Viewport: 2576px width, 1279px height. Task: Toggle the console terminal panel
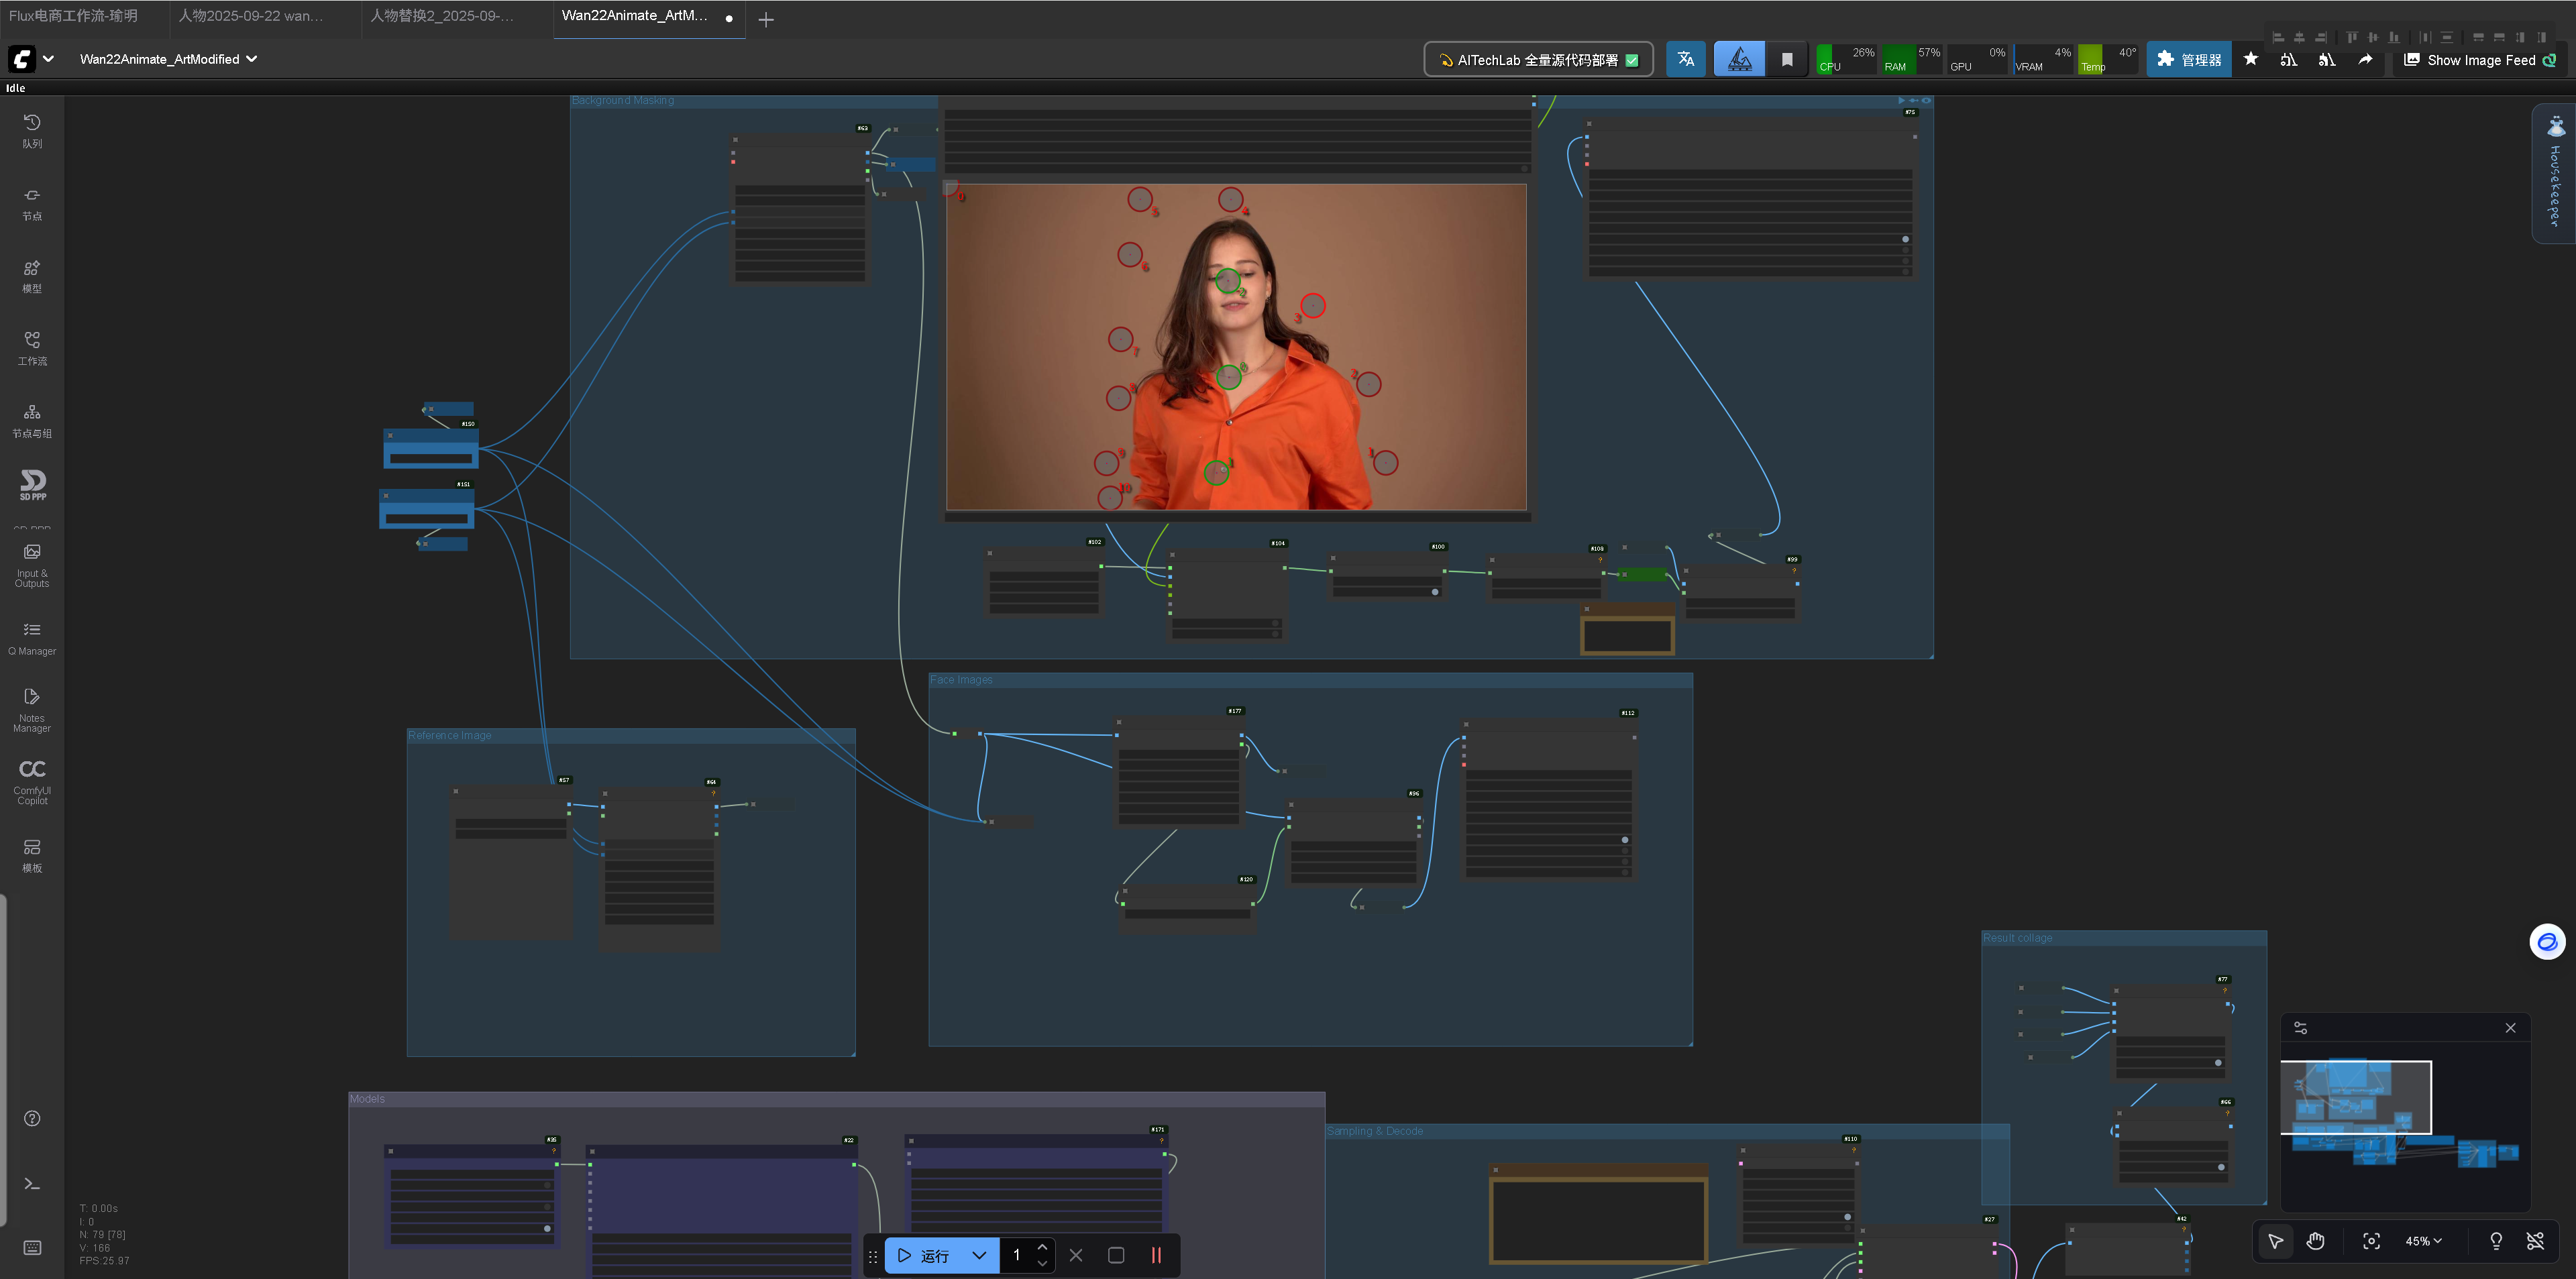(x=32, y=1184)
